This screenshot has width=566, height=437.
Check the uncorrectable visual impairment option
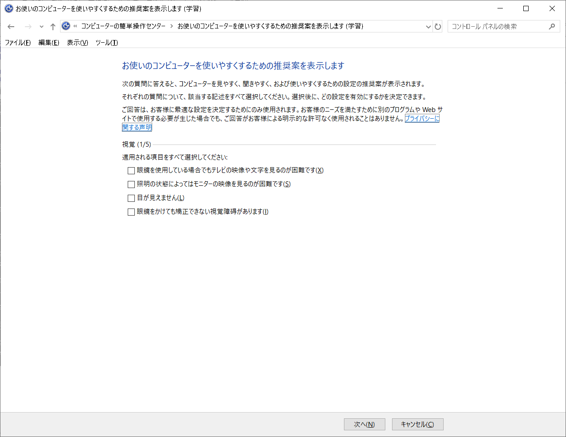coord(131,212)
